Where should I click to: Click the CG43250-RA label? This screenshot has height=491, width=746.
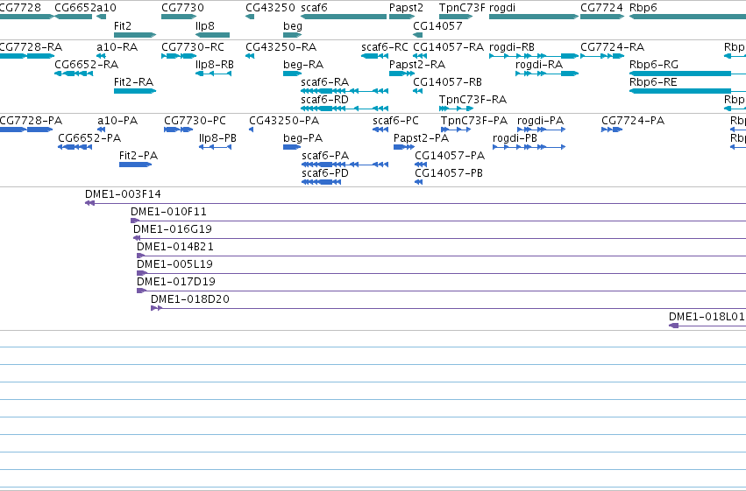pos(281,47)
